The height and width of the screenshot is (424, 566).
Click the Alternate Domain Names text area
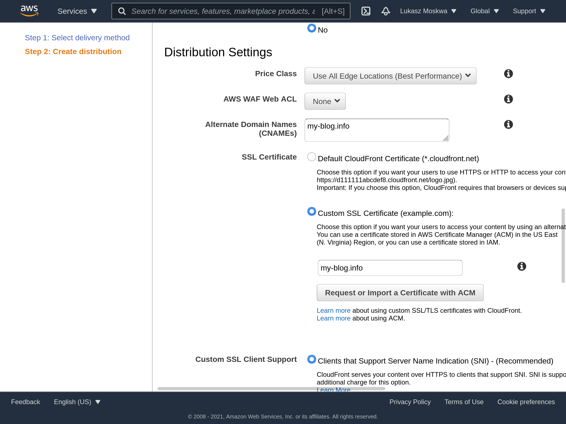[x=376, y=130]
